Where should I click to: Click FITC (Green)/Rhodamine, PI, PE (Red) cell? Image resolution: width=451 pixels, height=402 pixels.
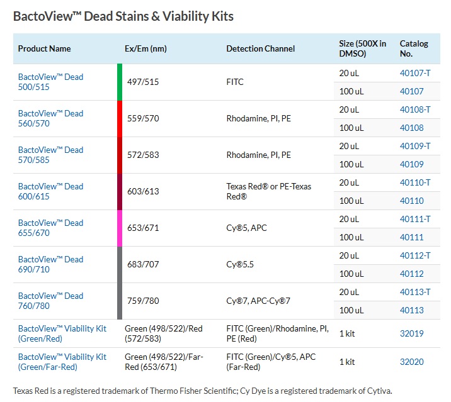coord(278,333)
